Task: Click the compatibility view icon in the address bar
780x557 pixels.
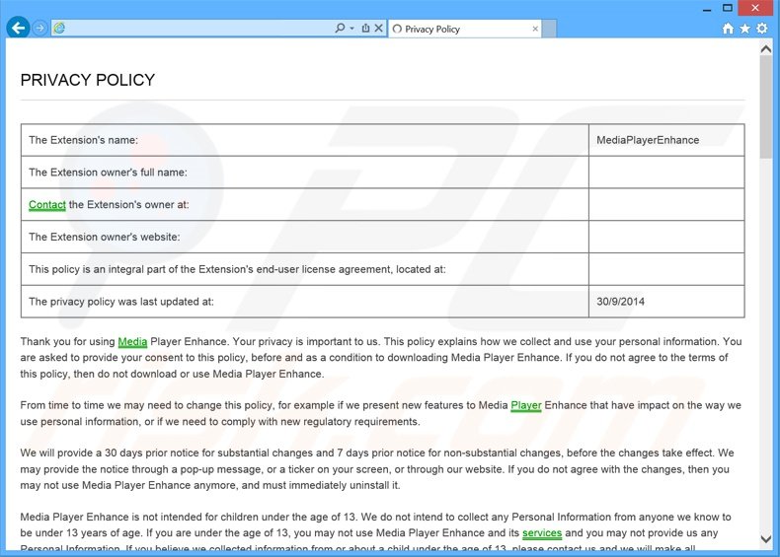Action: 365,29
